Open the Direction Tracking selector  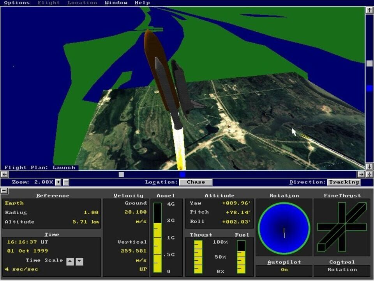(x=344, y=182)
